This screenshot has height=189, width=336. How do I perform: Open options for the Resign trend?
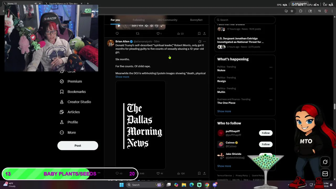(271, 78)
